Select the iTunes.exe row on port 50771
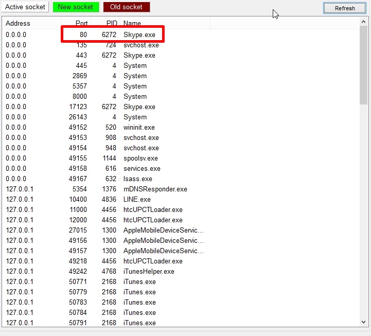Viewport: 371px width, 336px height. (x=181, y=281)
